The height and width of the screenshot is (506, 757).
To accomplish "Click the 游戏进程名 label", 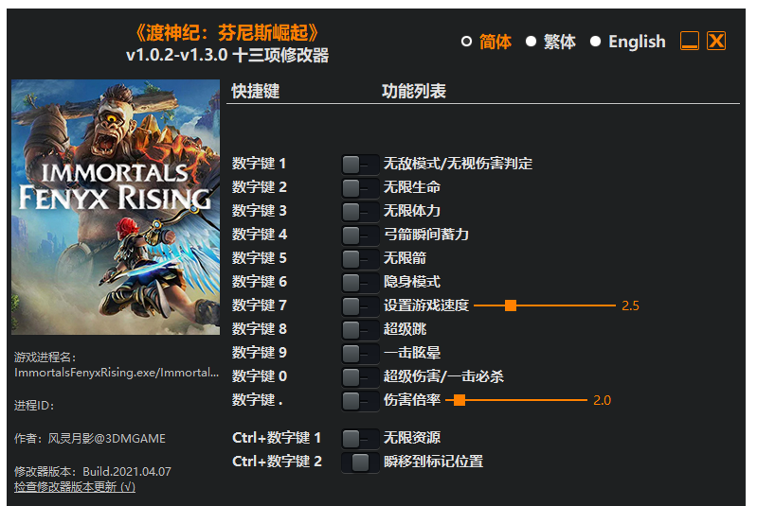I will (x=45, y=358).
